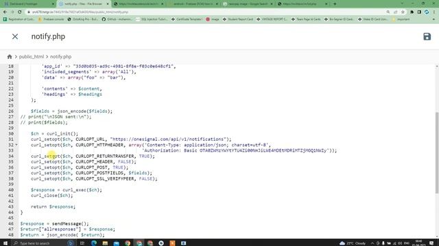Open the Registration of Cust... bookmark

click(x=19, y=19)
